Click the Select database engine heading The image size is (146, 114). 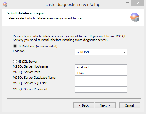point(26,13)
